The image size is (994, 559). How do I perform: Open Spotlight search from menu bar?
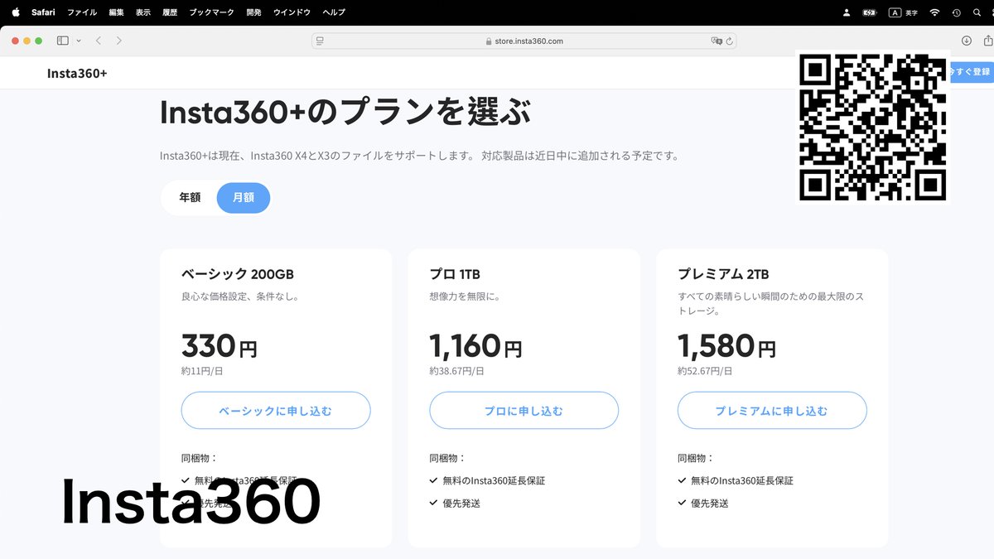(x=975, y=12)
